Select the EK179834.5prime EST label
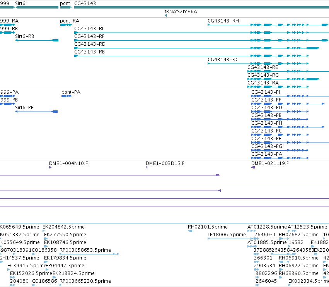Screen dimensions: 329x287 point(65,258)
